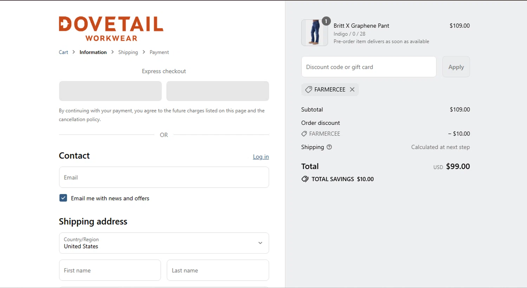Focus the First name field
This screenshot has height=288, width=527.
110,270
